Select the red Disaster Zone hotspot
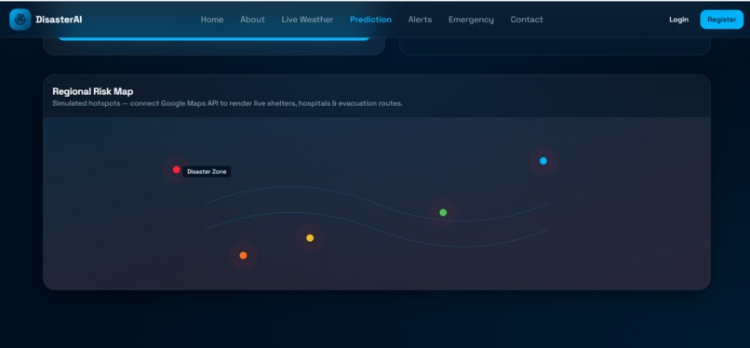This screenshot has height=348, width=750. click(x=177, y=169)
